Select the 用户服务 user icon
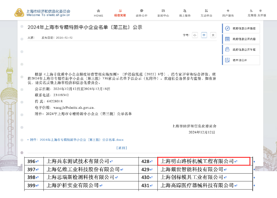 point(227,11)
